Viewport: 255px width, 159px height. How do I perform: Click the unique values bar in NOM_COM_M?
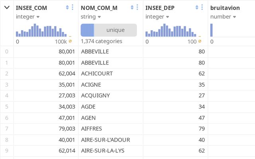[109, 30]
